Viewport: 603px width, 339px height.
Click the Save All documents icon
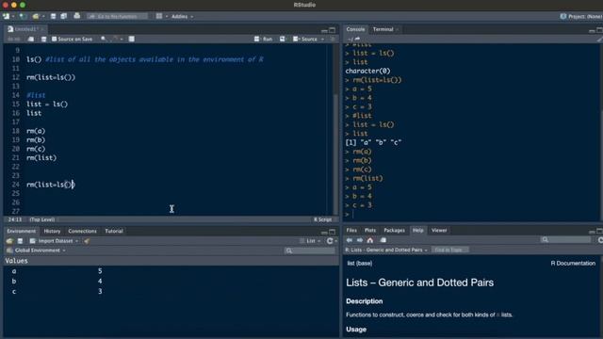(64, 16)
